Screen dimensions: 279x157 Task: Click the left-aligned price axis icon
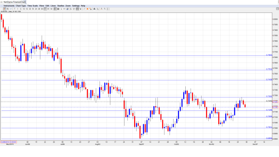click(x=71, y=9)
